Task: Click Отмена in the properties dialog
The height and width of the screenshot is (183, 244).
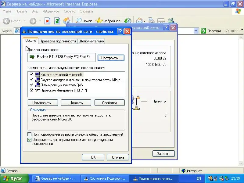Action: coord(118,157)
